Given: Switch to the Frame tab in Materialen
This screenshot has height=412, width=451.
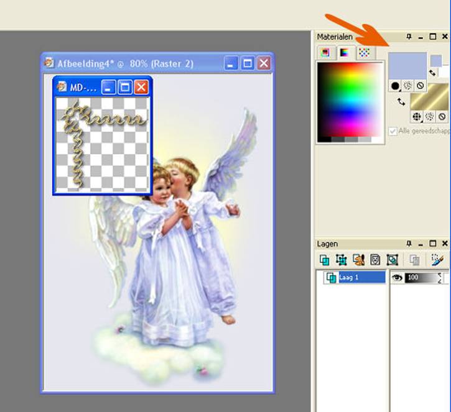Looking at the screenshot, I should click(325, 53).
